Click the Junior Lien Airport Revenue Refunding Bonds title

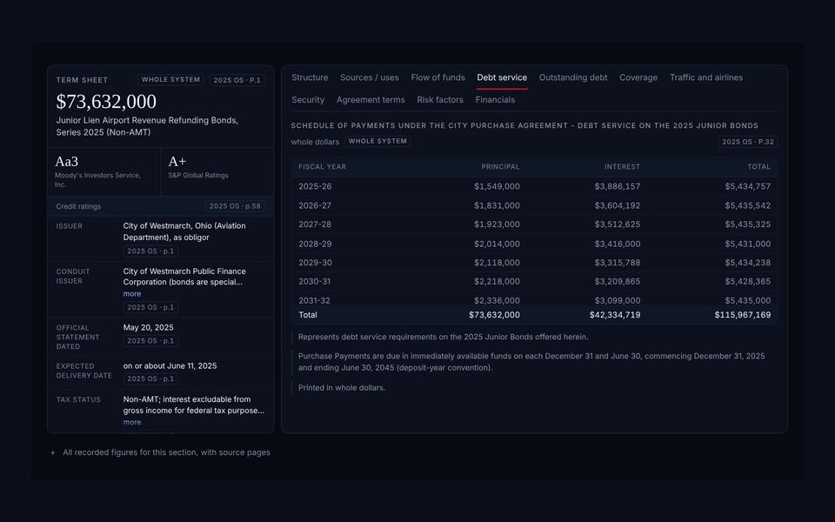(x=147, y=126)
